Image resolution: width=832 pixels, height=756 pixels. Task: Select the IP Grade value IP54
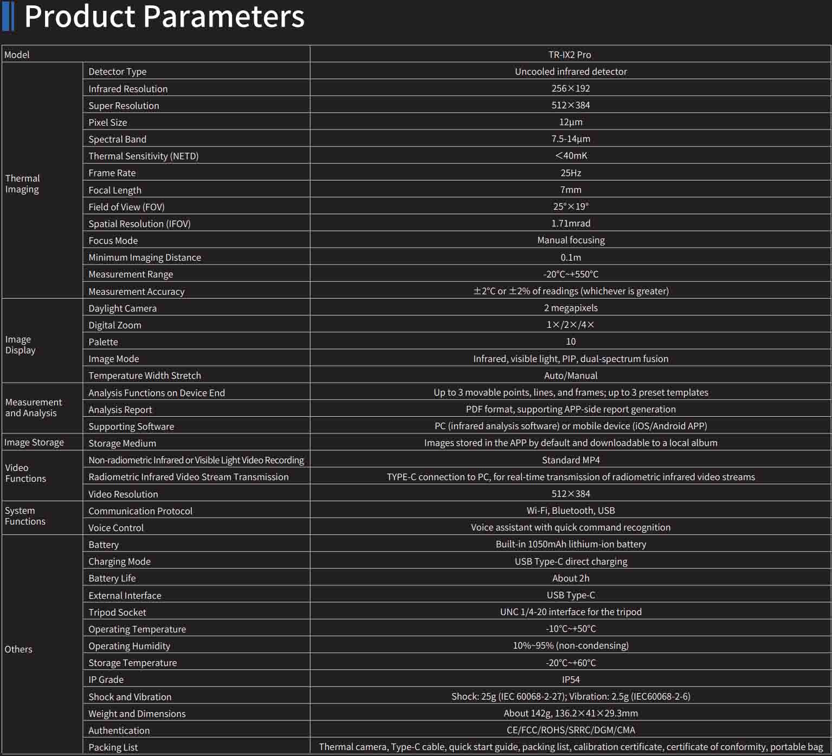pyautogui.click(x=571, y=680)
